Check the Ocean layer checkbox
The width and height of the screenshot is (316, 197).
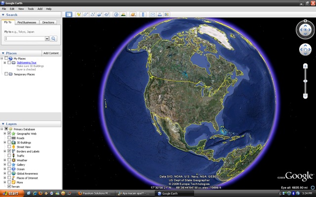9,169
